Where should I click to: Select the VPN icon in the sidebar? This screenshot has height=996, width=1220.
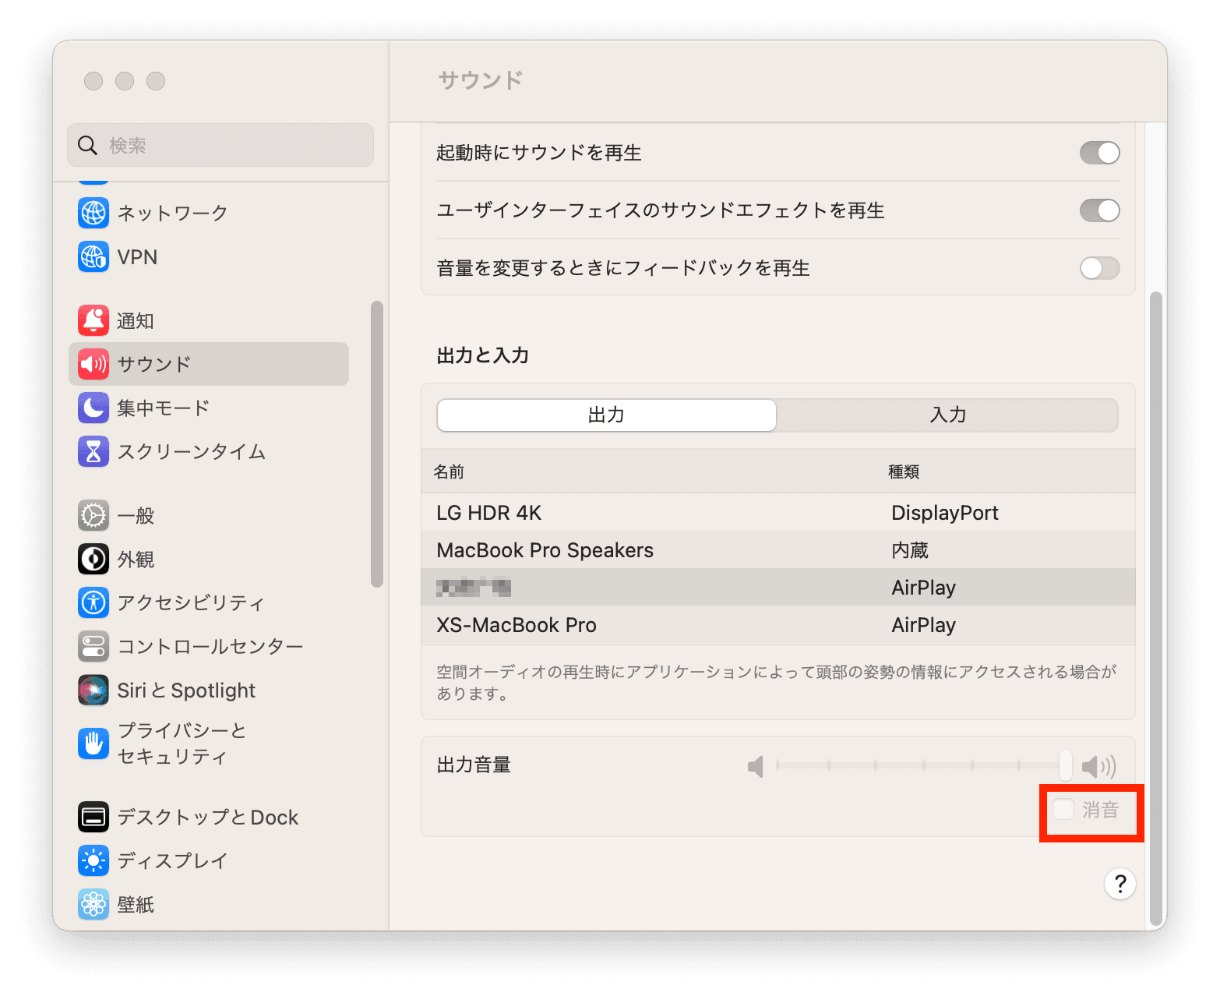click(93, 256)
